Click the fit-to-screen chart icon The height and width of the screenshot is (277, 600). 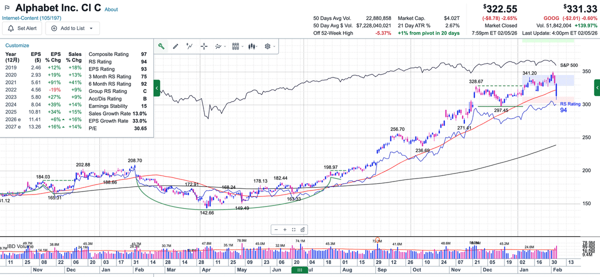pyautogui.click(x=294, y=229)
